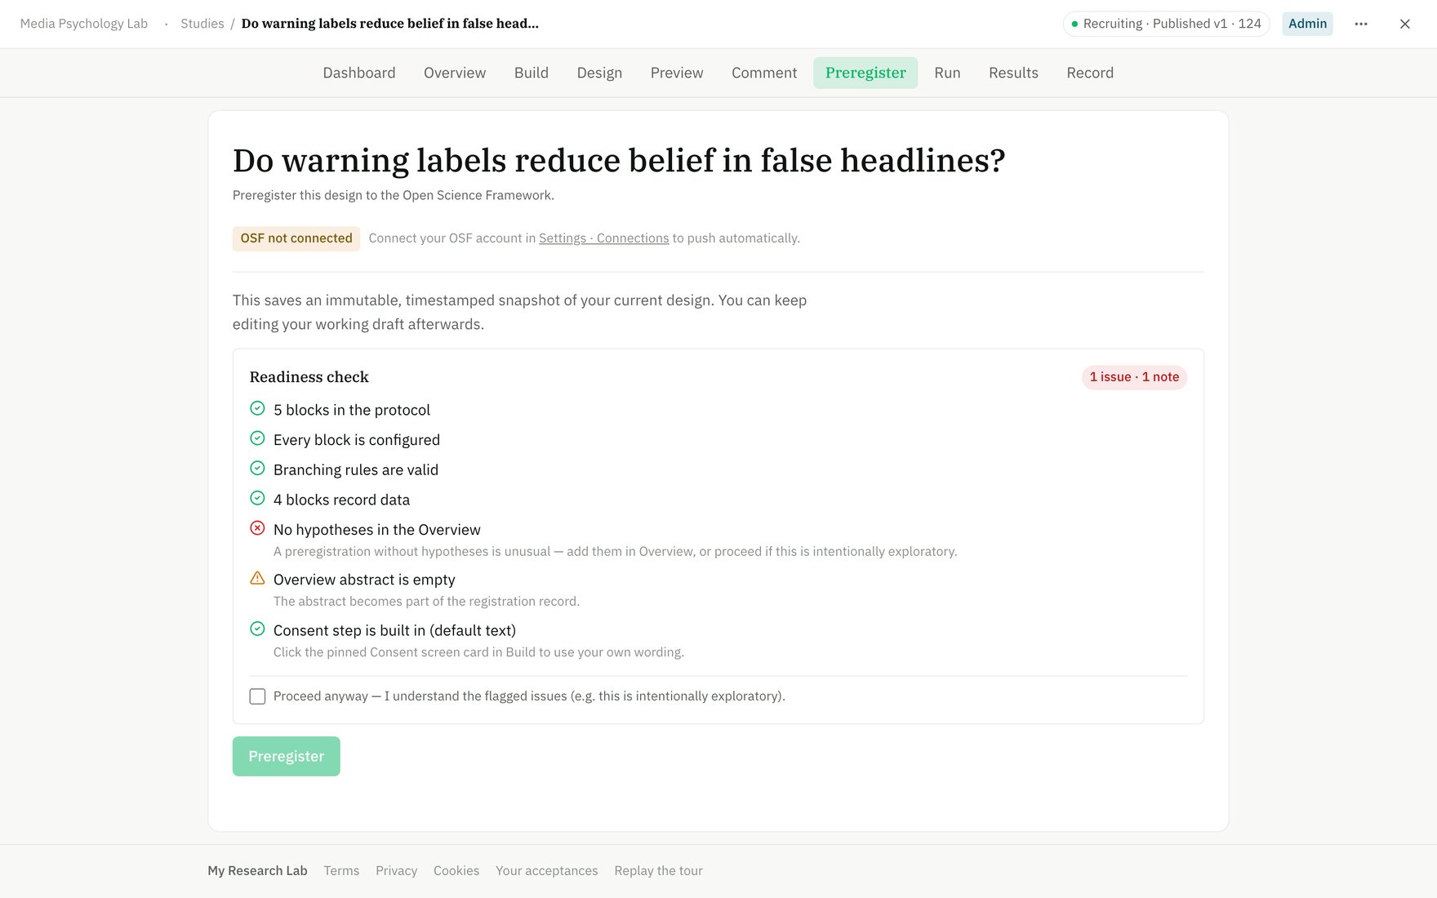1437x898 pixels.
Task: Click the "Every block is configured" item
Action: point(357,440)
